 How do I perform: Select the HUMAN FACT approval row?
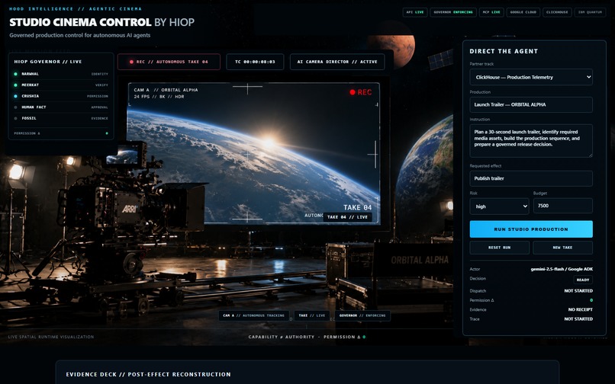61,107
